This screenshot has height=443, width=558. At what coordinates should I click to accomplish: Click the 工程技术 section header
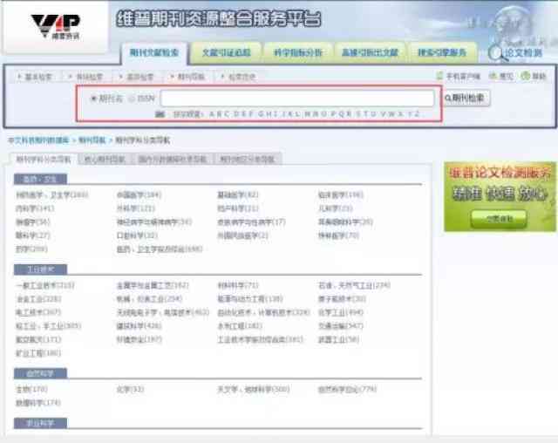pos(40,269)
